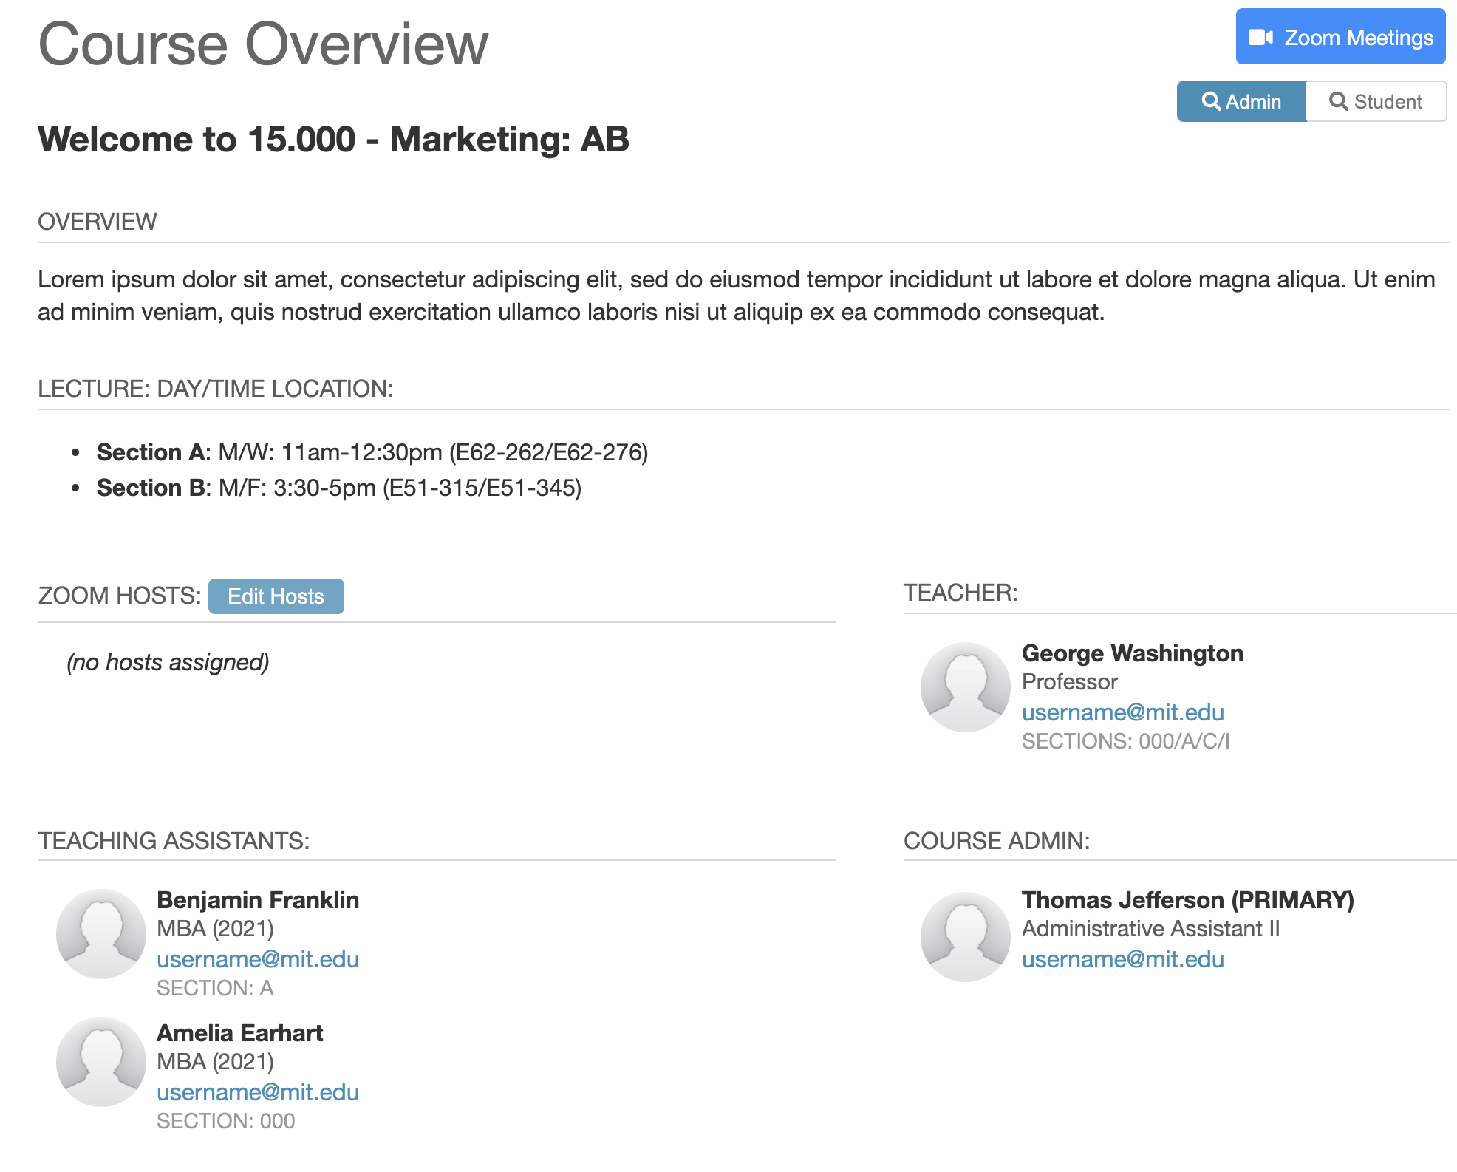Click the ZOOM HOSTS label
This screenshot has width=1457, height=1172.
120,596
